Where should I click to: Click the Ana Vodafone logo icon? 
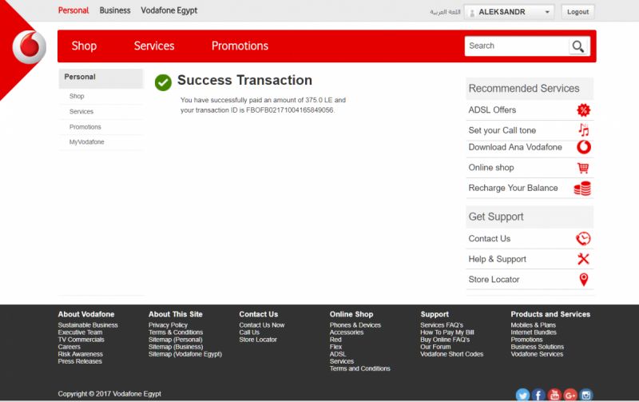pyautogui.click(x=584, y=147)
